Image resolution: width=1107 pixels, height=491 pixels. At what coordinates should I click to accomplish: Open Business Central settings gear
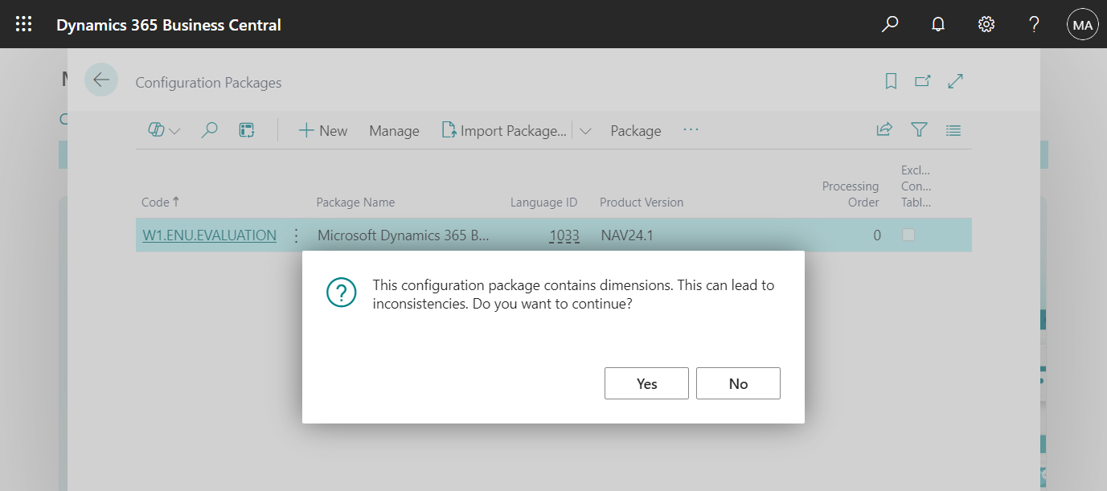coord(986,24)
